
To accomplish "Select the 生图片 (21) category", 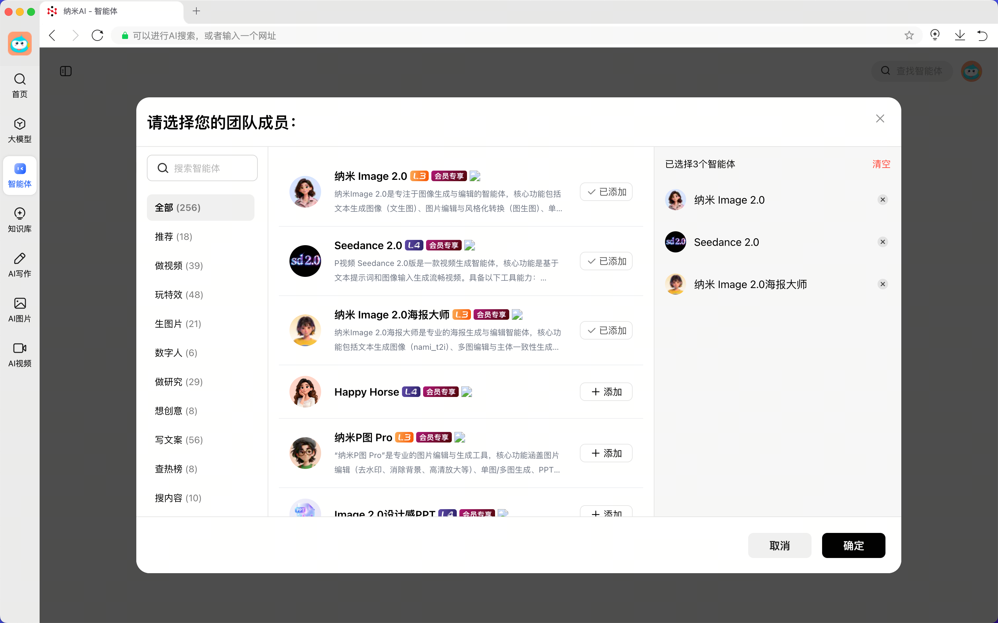I will click(x=201, y=324).
